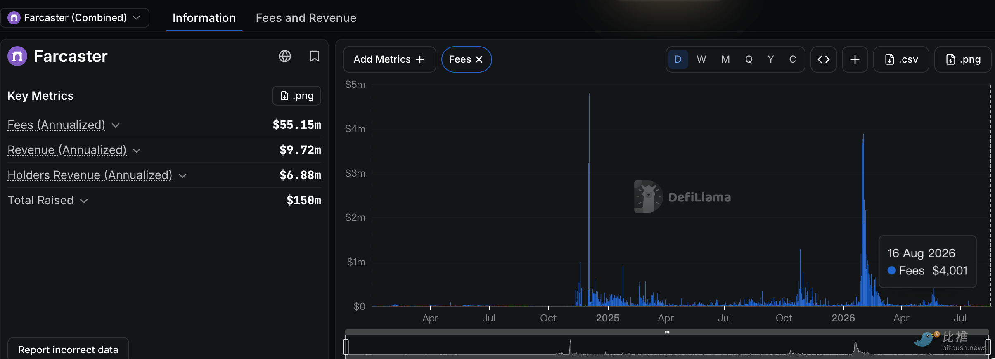Image resolution: width=995 pixels, height=359 pixels.
Task: Open the embed code icon in the chart toolbar
Action: click(x=824, y=59)
